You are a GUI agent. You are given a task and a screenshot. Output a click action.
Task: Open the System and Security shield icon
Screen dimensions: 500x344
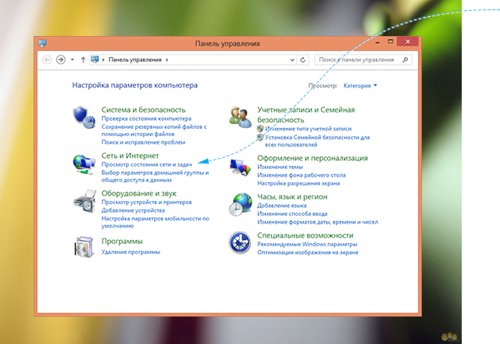(84, 117)
